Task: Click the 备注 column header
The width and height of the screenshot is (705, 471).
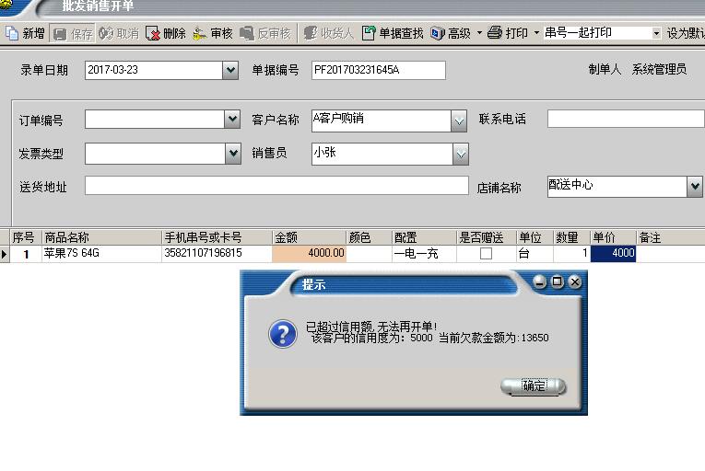Action: point(671,237)
